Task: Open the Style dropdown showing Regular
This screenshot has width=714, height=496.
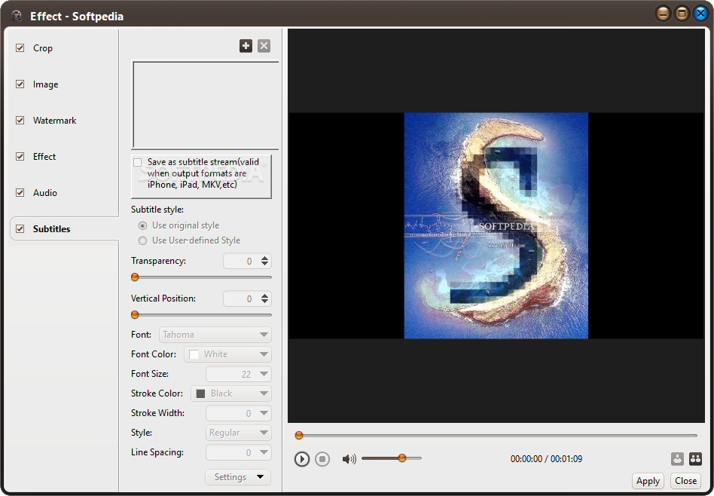Action: 239,433
